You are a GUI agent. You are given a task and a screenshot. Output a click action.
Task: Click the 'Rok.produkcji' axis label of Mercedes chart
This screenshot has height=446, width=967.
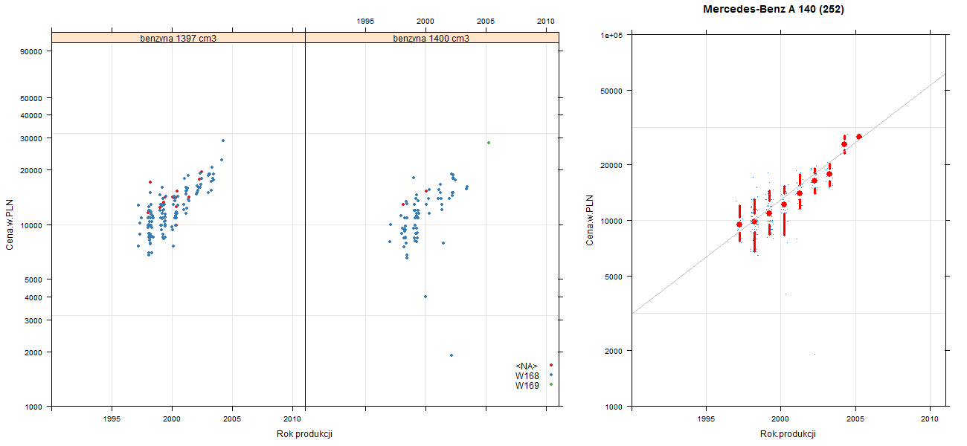pos(788,434)
